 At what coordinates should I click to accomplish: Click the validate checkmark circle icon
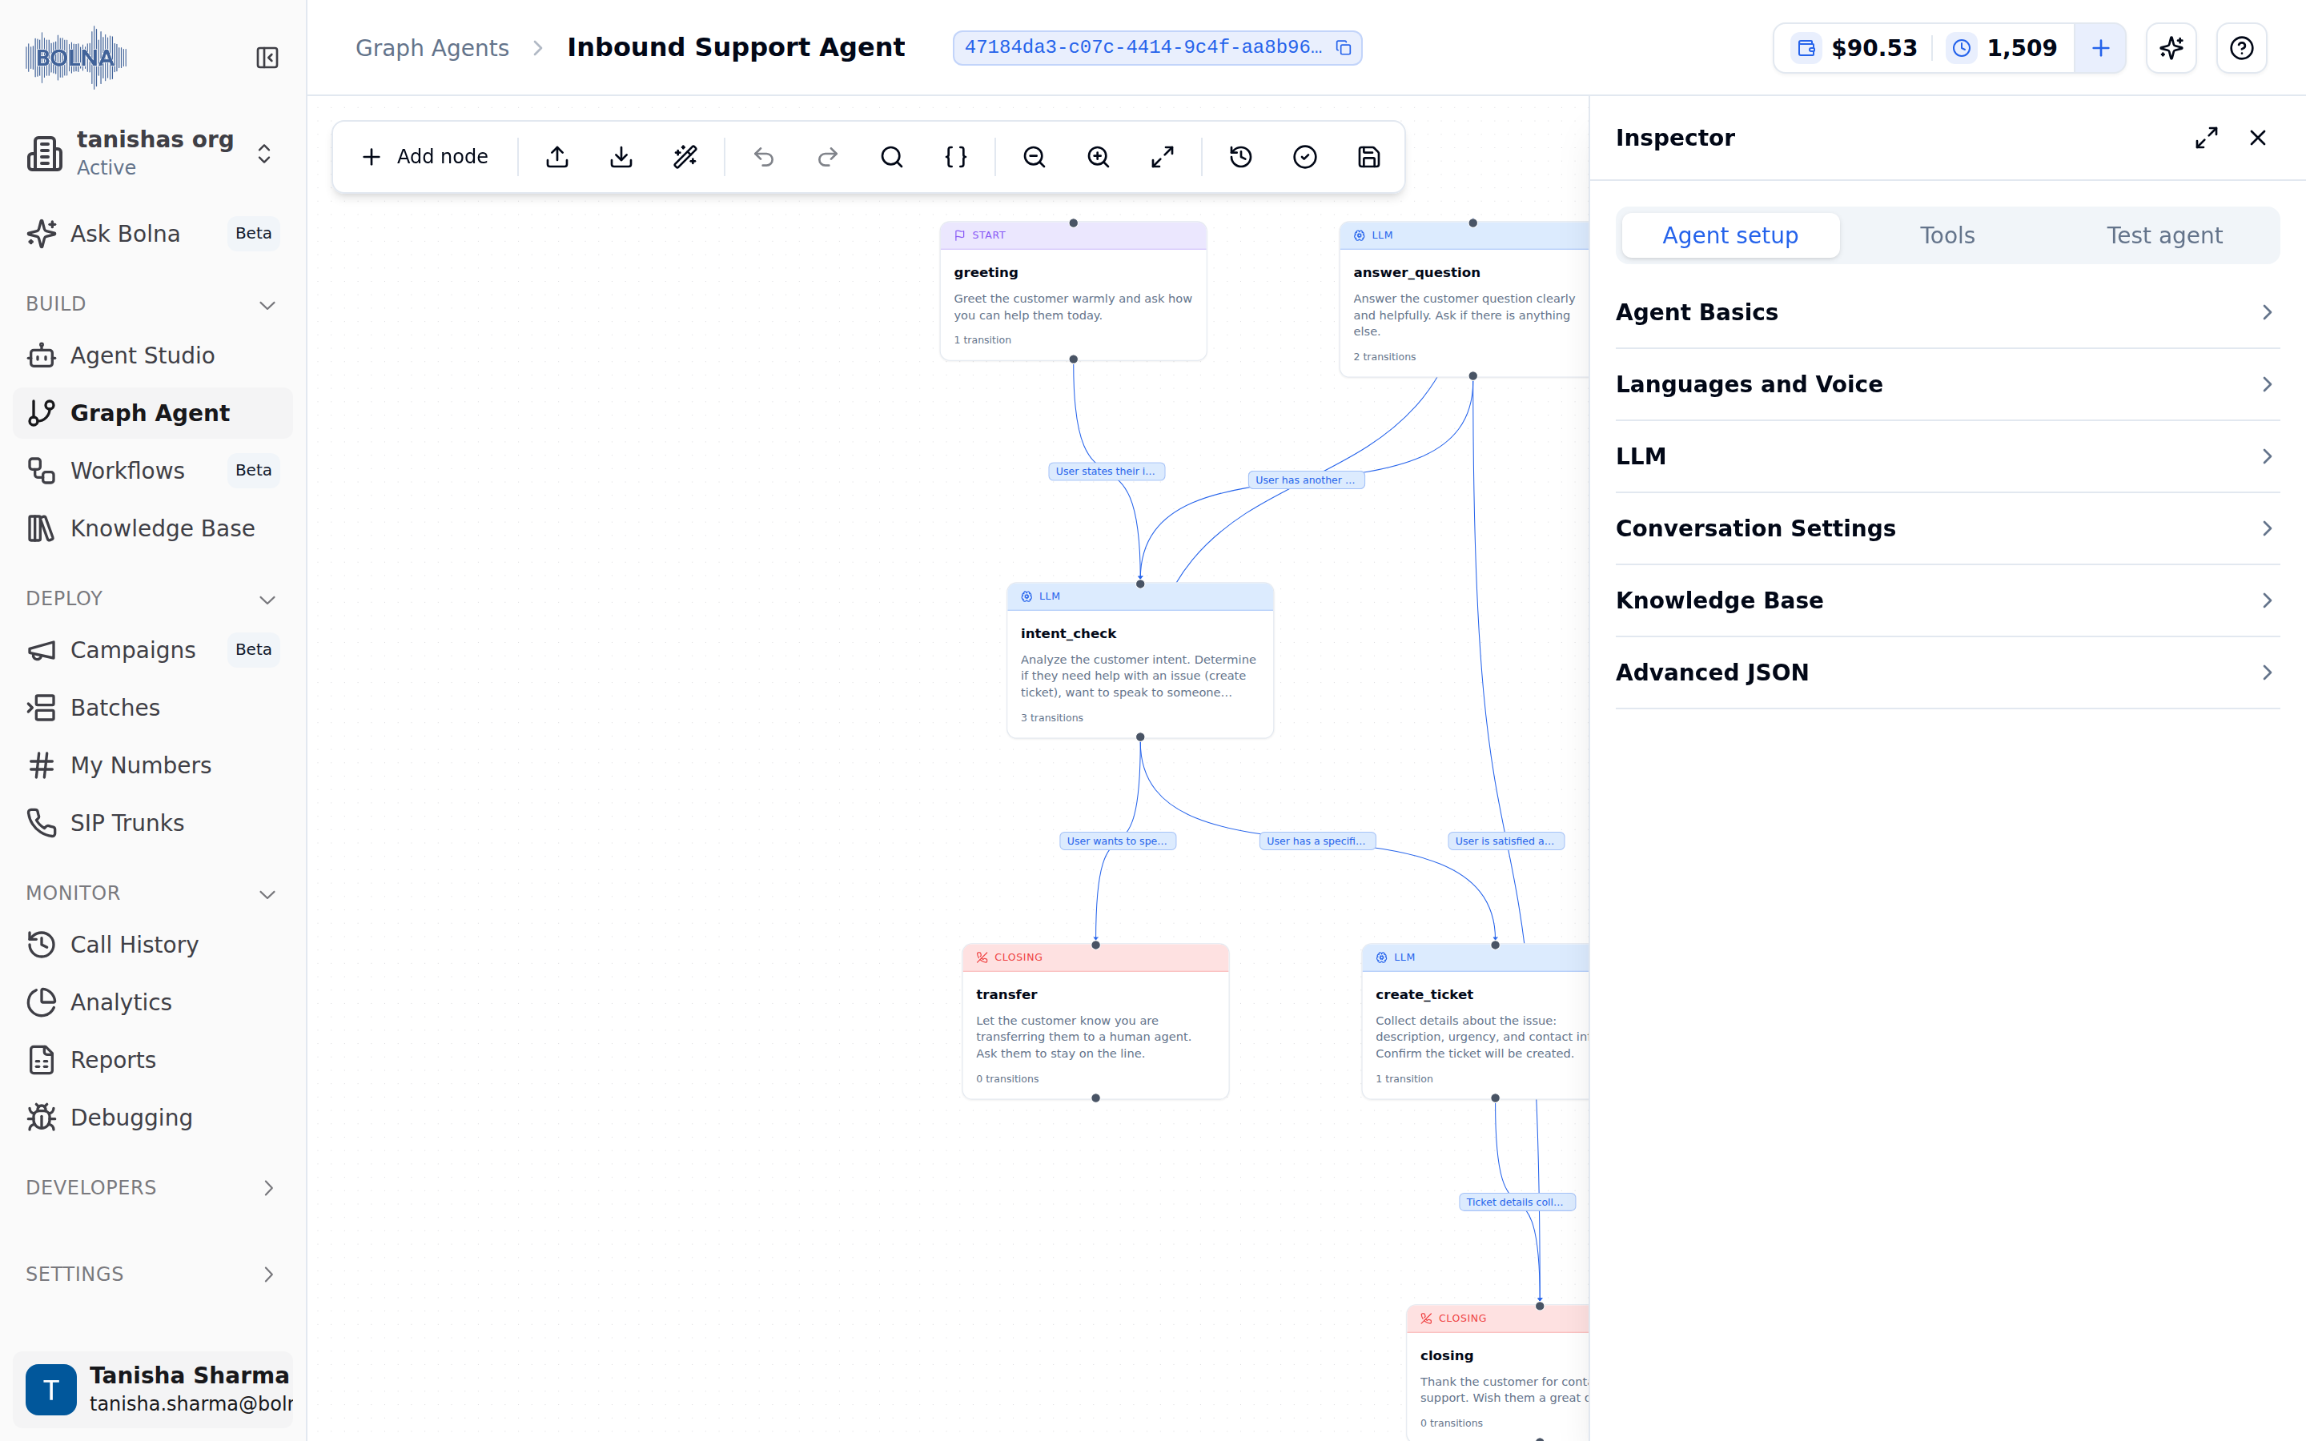(1305, 156)
